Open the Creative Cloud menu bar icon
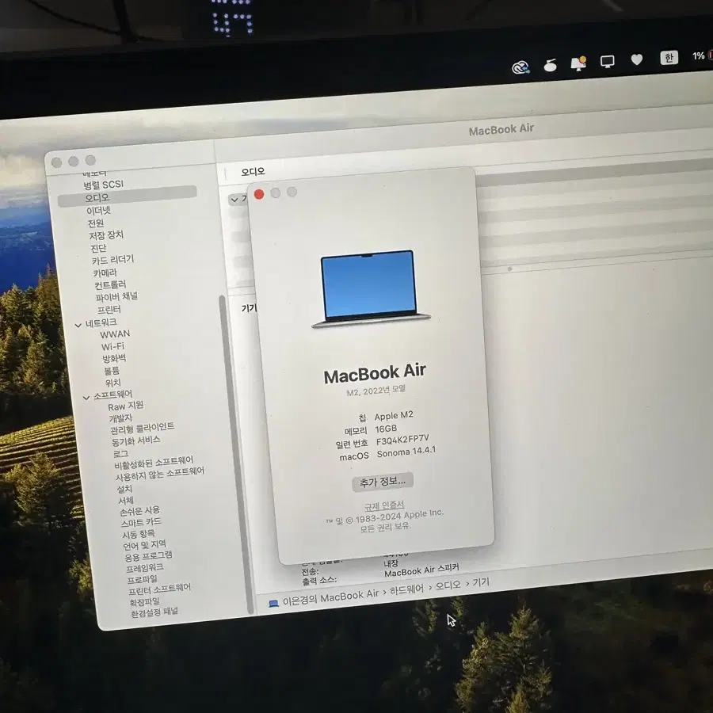 click(x=521, y=67)
